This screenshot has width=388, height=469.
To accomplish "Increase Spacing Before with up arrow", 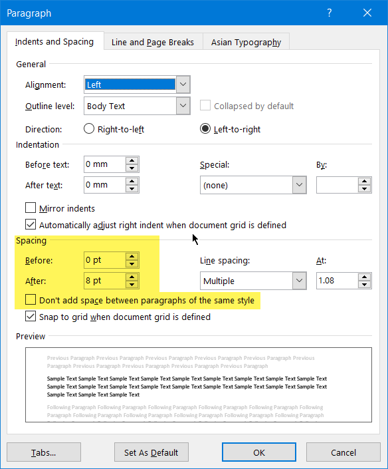I will pyautogui.click(x=132, y=256).
